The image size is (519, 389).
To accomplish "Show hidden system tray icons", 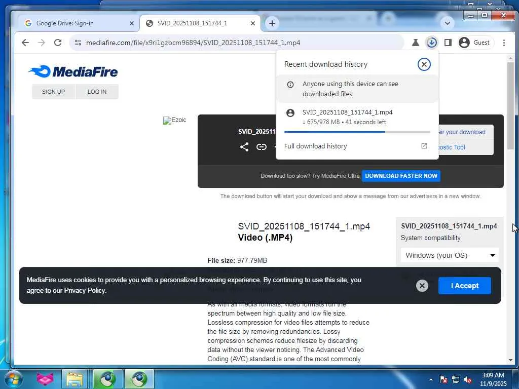I will (x=431, y=379).
